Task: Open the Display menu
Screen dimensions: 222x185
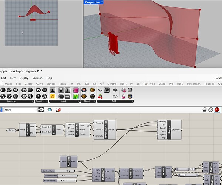Action: point(24,78)
